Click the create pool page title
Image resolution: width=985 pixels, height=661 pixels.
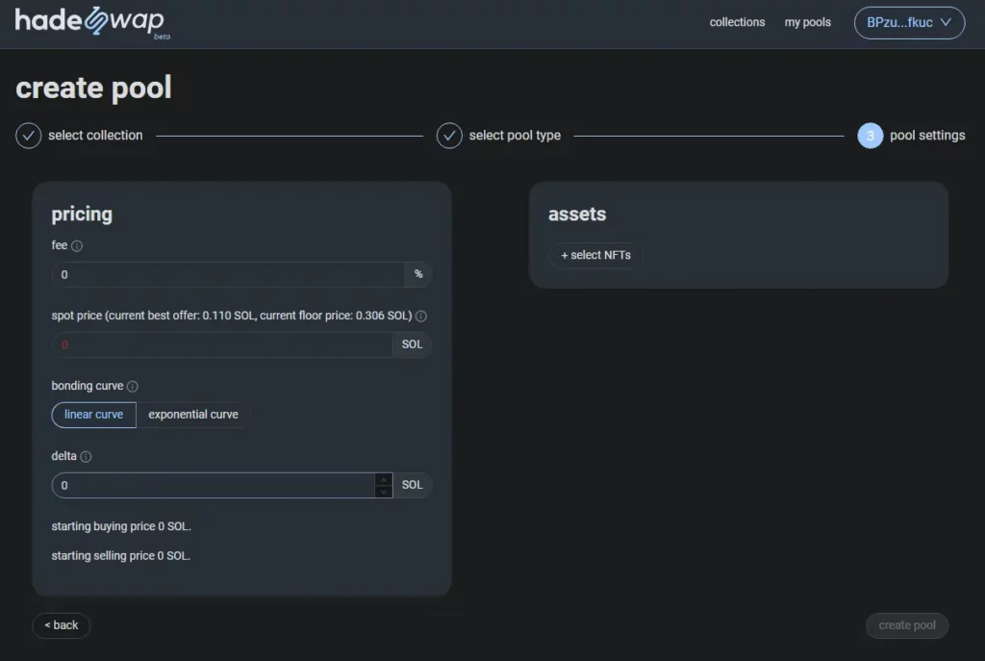[93, 88]
